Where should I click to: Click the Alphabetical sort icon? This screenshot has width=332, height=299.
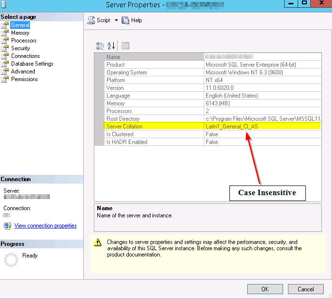point(111,46)
